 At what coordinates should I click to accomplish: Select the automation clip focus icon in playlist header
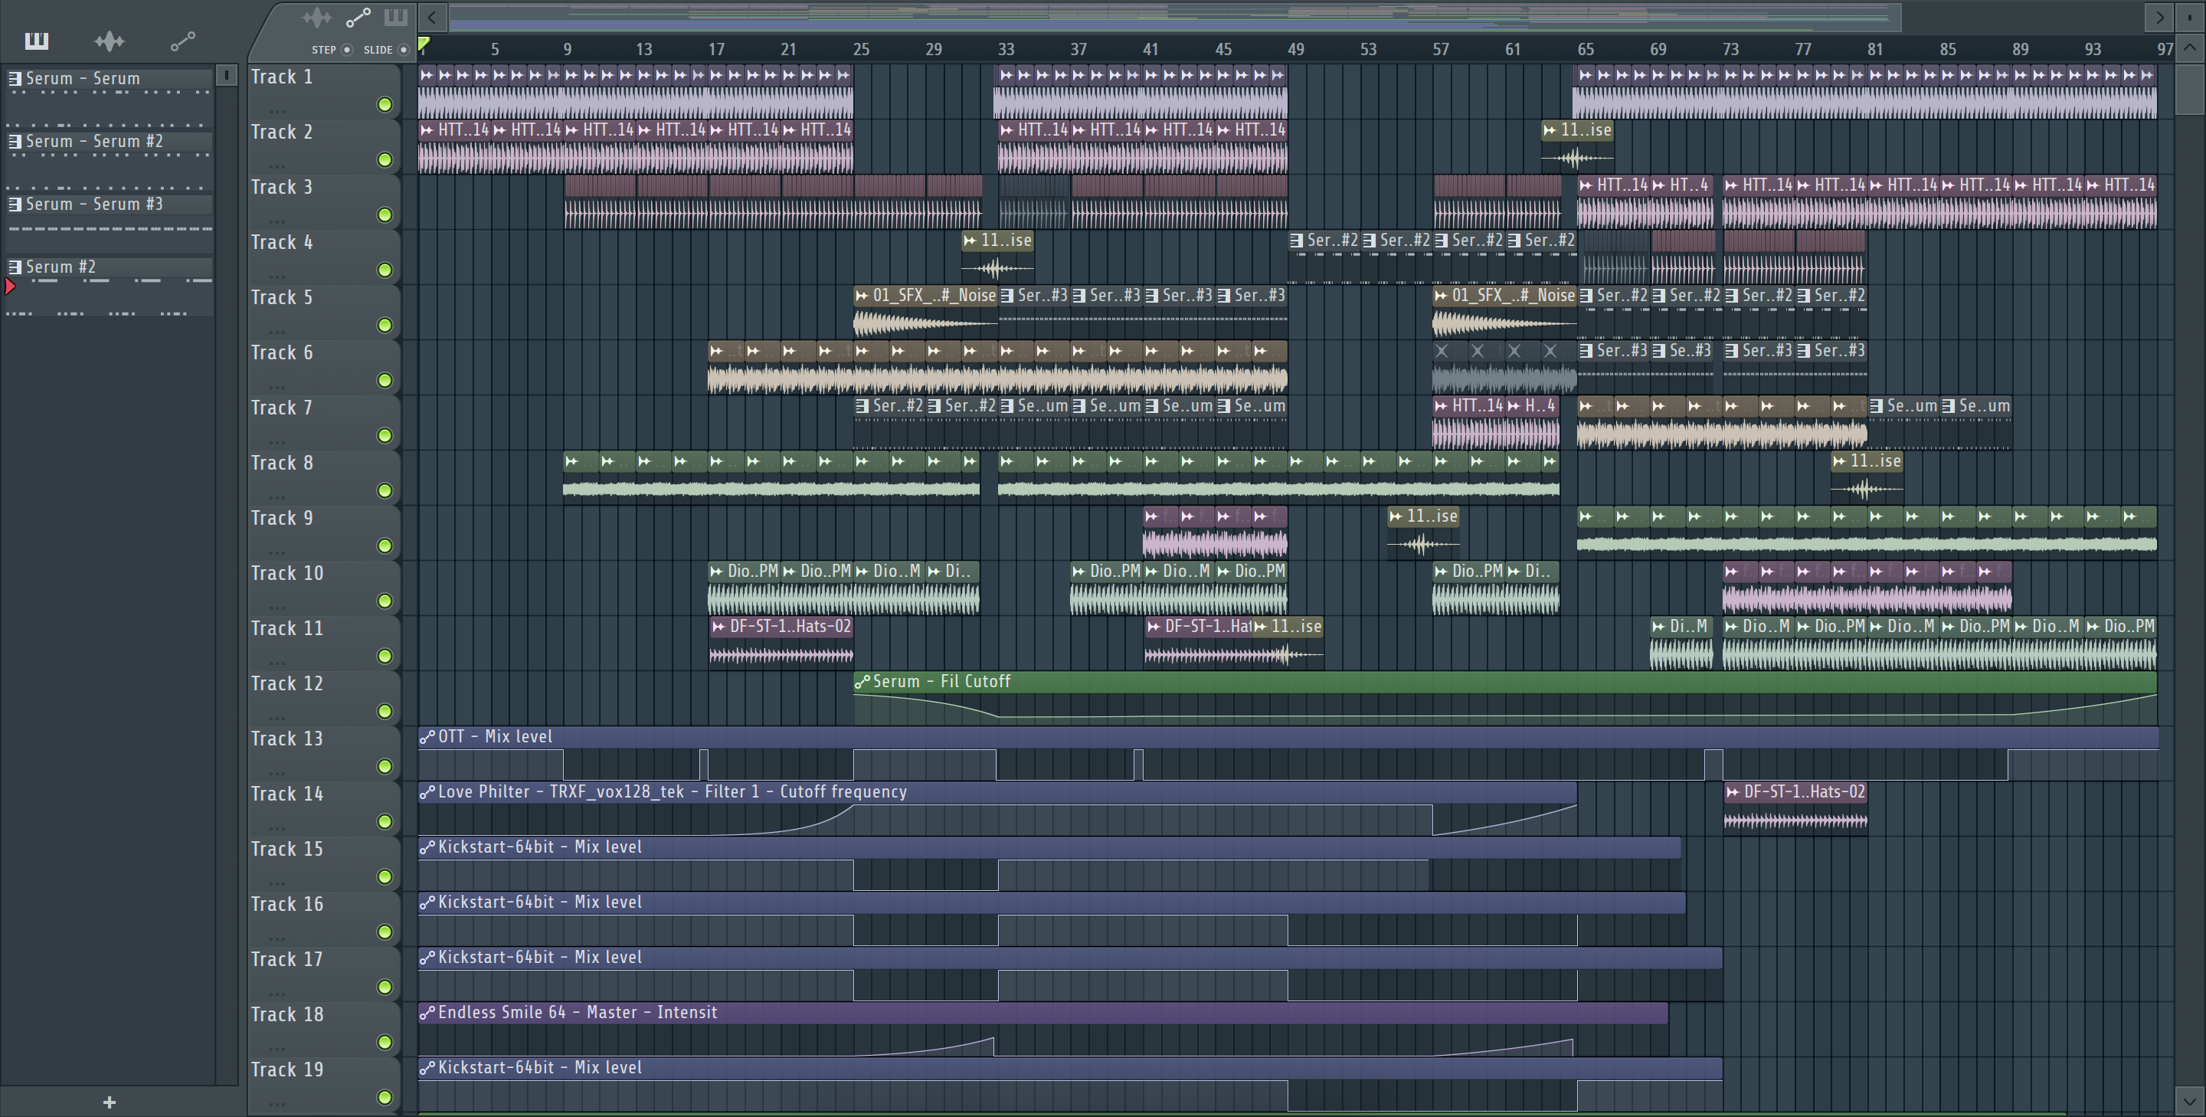point(358,17)
